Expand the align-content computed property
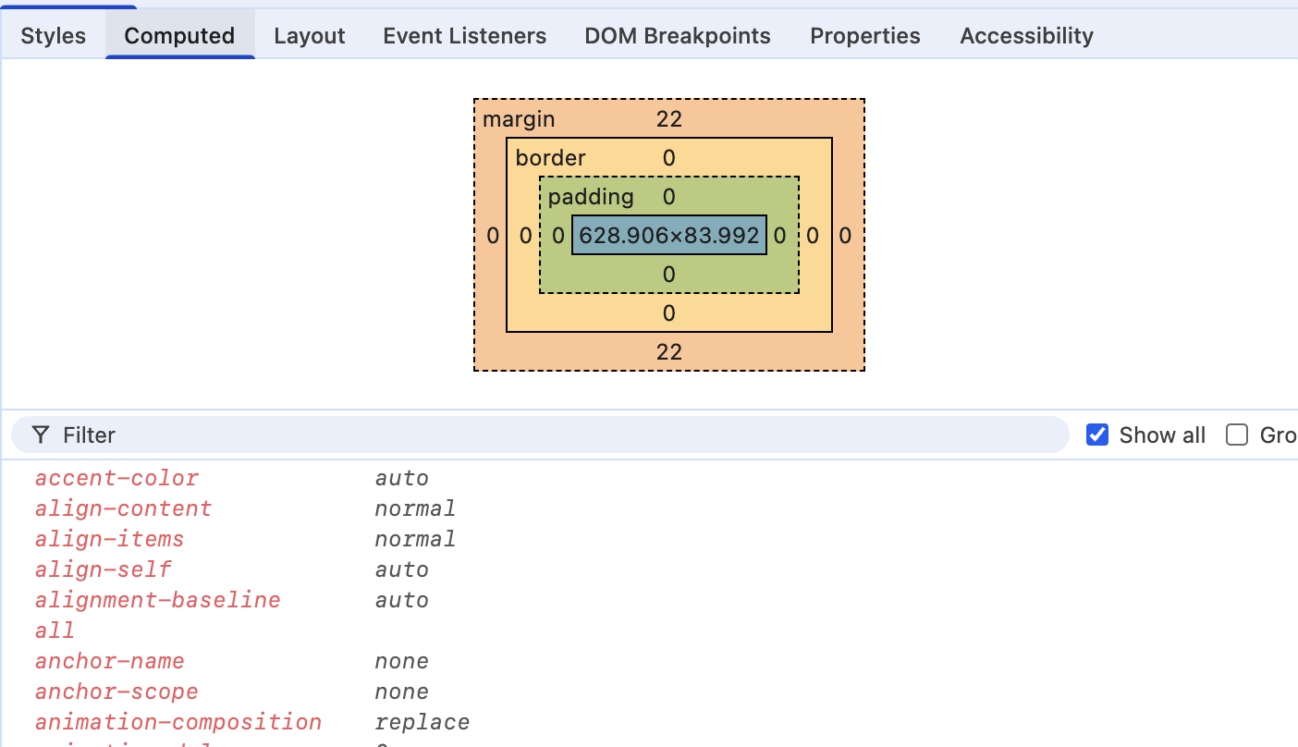Image resolution: width=1298 pixels, height=747 pixels. pos(123,508)
